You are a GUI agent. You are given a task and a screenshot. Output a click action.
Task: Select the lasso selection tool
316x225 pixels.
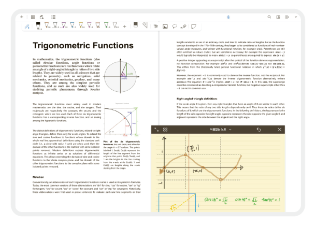[175, 26]
